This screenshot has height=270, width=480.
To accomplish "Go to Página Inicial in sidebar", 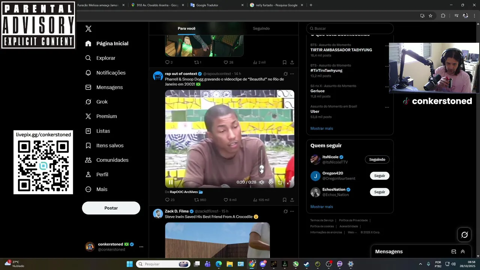I will tap(107, 43).
